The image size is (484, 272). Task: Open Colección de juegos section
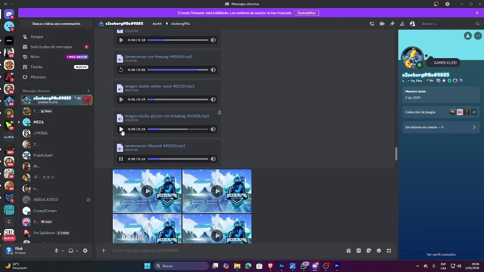coord(441,112)
